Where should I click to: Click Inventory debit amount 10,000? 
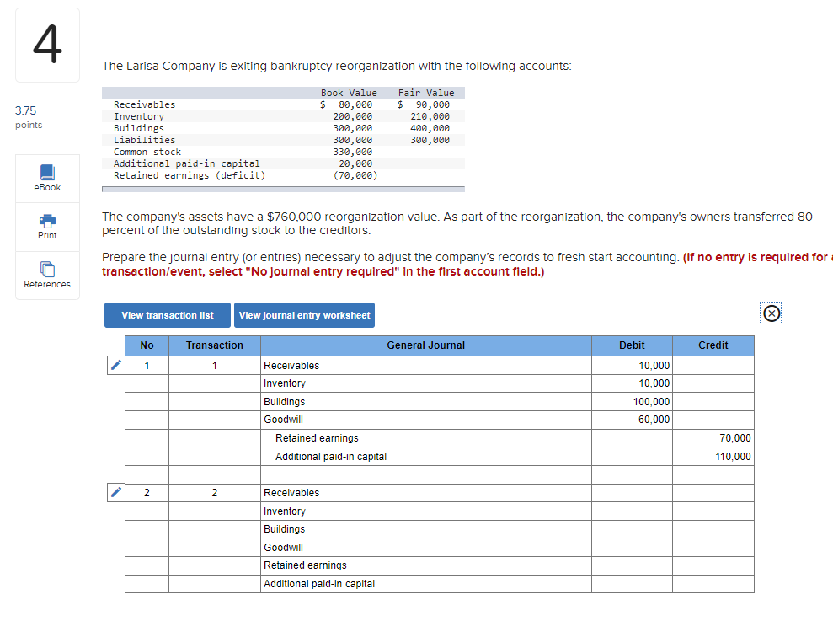[x=632, y=383]
